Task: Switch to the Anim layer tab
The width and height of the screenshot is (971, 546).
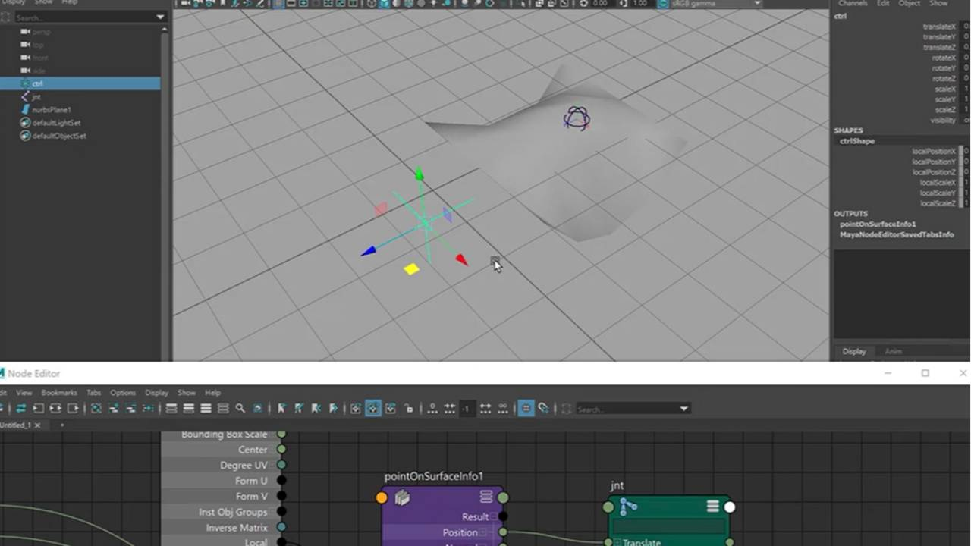Action: click(x=893, y=351)
